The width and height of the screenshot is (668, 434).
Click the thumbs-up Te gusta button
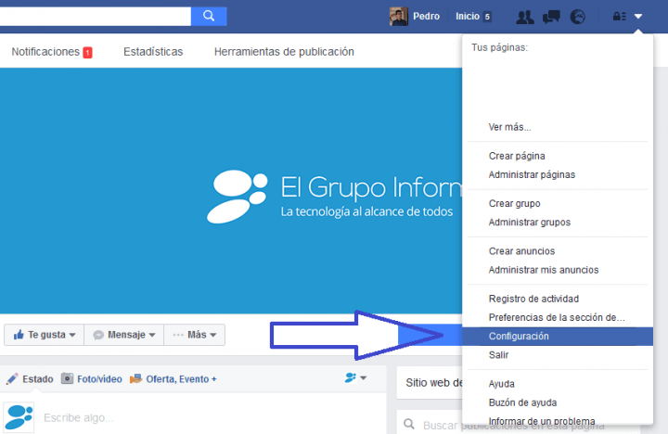point(44,335)
